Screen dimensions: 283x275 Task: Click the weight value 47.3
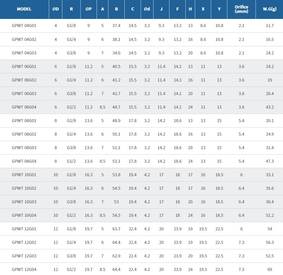click(270, 161)
